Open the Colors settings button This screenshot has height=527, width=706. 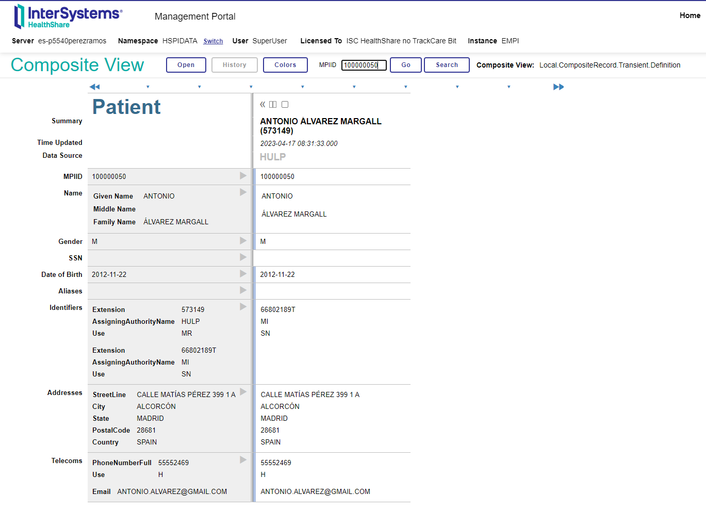(285, 65)
